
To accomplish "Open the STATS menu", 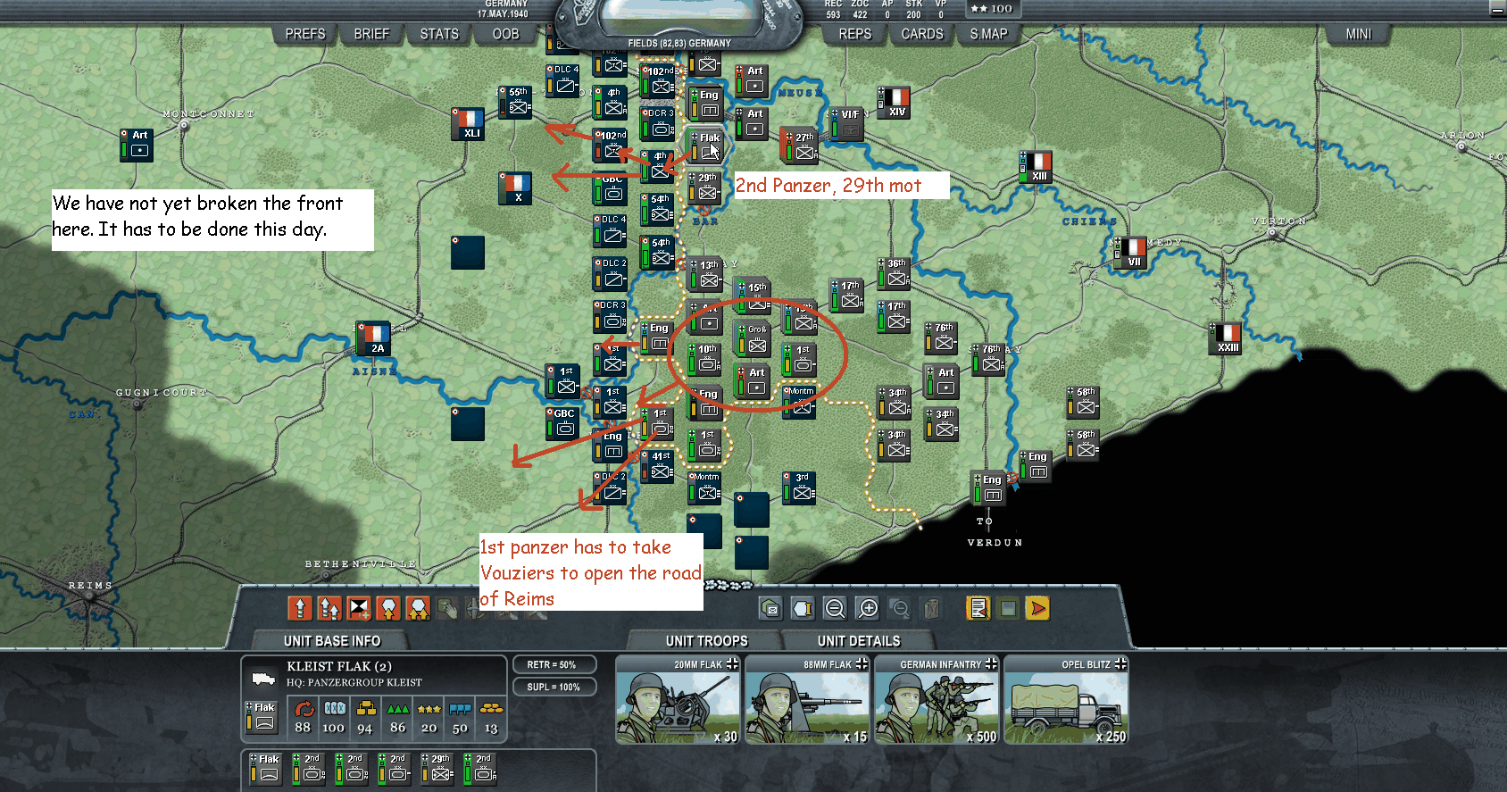I will [439, 34].
